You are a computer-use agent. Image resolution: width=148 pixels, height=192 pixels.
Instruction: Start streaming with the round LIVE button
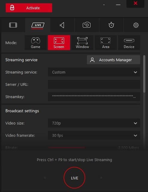[x=74, y=178]
